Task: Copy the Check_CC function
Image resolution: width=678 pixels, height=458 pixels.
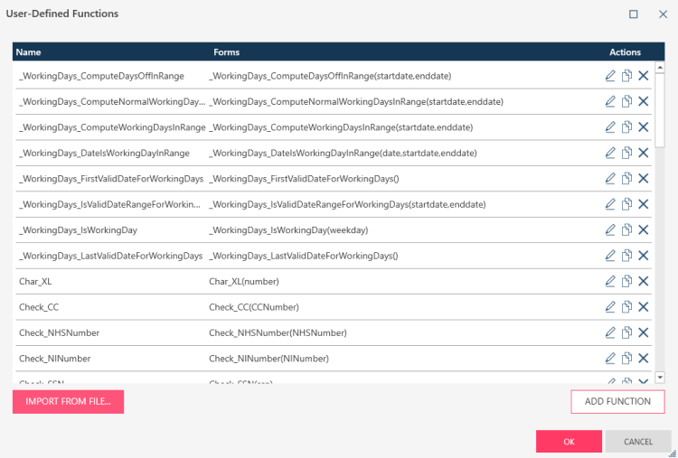Action: [626, 307]
